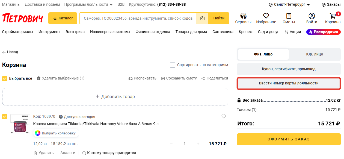The width and height of the screenshot is (344, 159).
Task: Click the Акции percent icon
Action: pos(286,32)
